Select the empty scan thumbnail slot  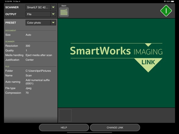65,115
